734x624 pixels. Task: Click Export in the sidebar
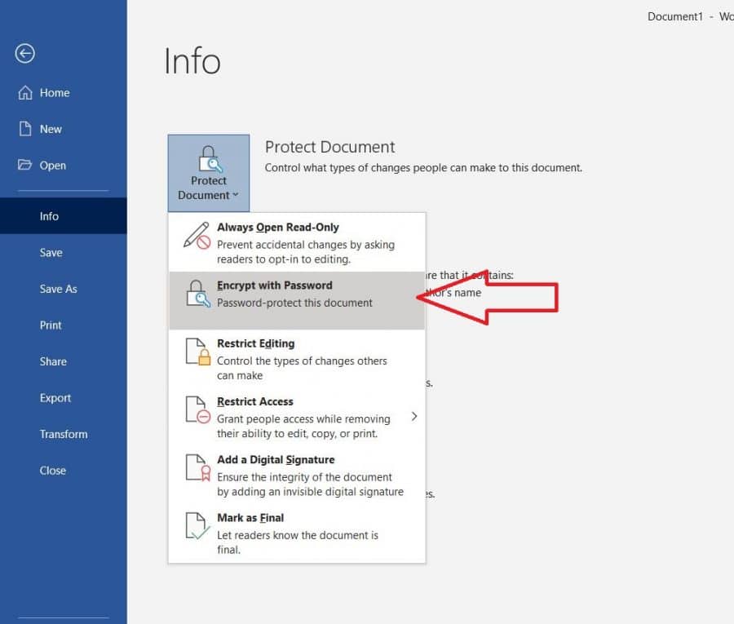coord(55,398)
